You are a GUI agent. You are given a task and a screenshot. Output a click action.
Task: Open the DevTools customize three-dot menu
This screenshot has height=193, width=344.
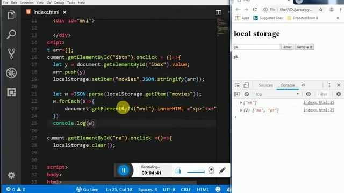point(329,85)
